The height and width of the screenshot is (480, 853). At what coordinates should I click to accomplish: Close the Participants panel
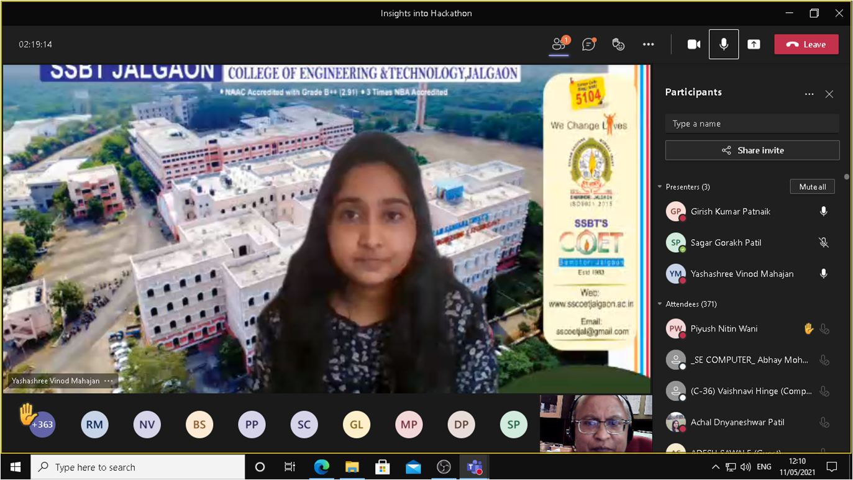[x=829, y=94]
